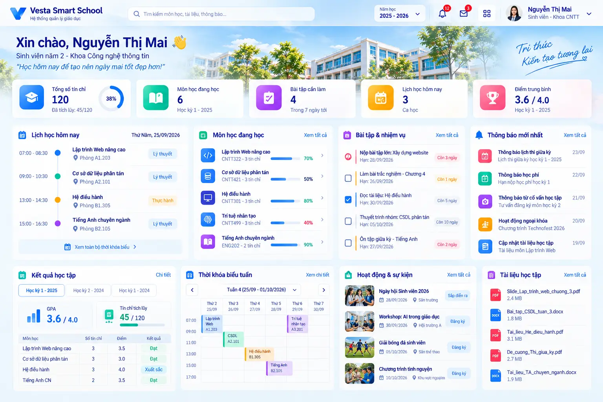Click the brain icon for Trí tuệ nhân tạo
Image resolution: width=603 pixels, height=402 pixels.
point(208,219)
